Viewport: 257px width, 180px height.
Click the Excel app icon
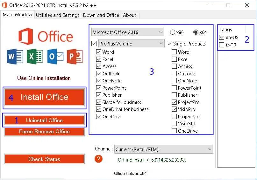[35, 57]
